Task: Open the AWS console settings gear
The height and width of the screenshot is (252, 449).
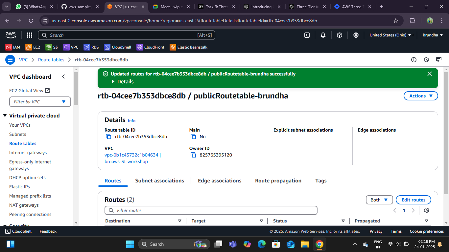Action: pyautogui.click(x=356, y=35)
